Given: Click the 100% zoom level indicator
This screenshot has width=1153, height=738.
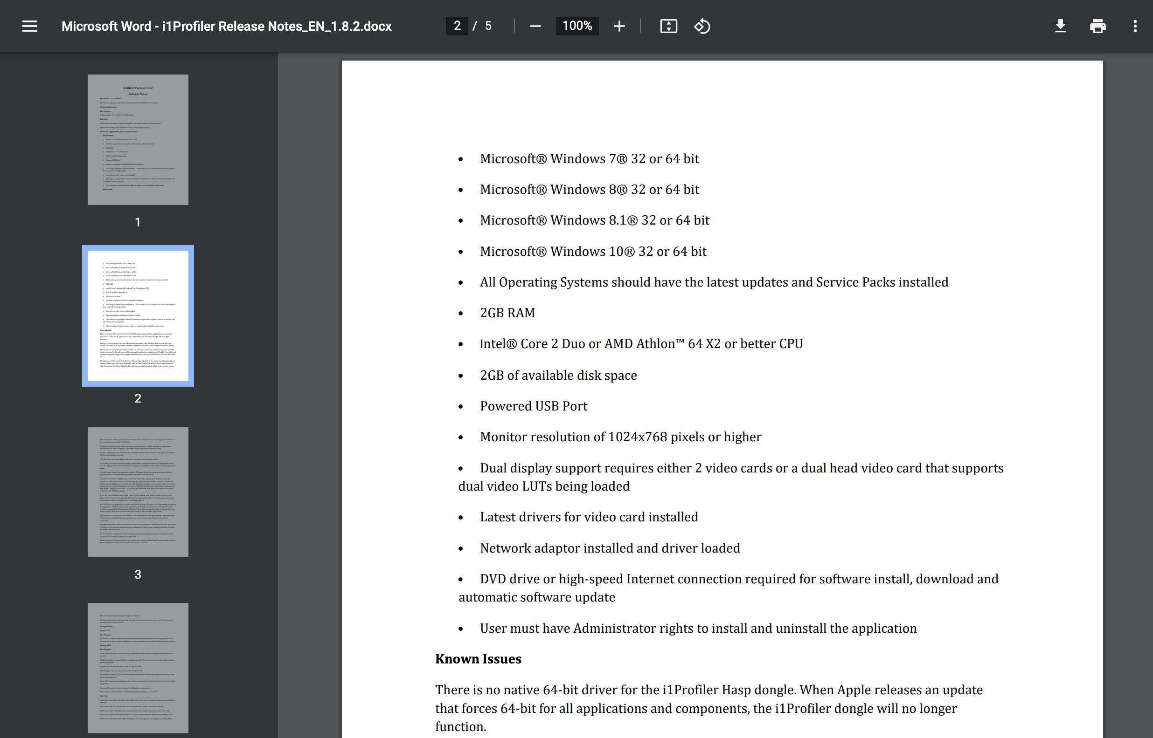Looking at the screenshot, I should pyautogui.click(x=577, y=26).
